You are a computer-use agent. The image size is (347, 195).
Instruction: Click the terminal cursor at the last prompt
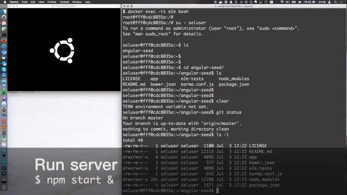click(x=217, y=191)
